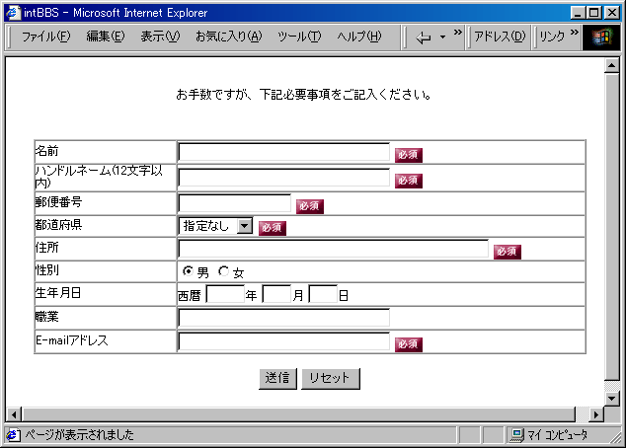The width and height of the screenshot is (626, 448).
Task: Select the 女 radio button
Action: click(223, 271)
